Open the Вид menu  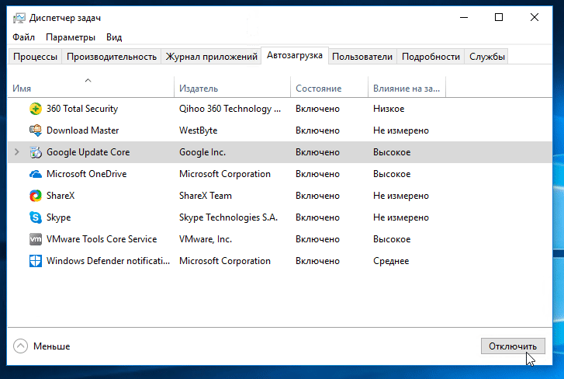pos(114,37)
